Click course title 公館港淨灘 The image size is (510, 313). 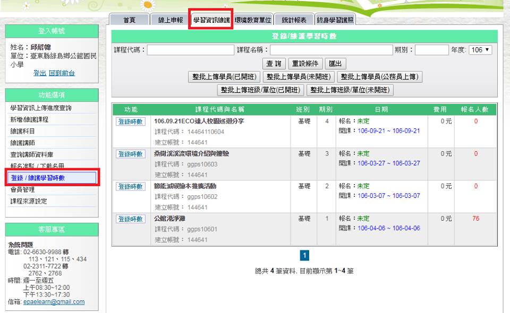point(169,219)
